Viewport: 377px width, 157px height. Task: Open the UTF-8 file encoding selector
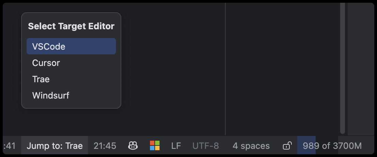(x=206, y=146)
